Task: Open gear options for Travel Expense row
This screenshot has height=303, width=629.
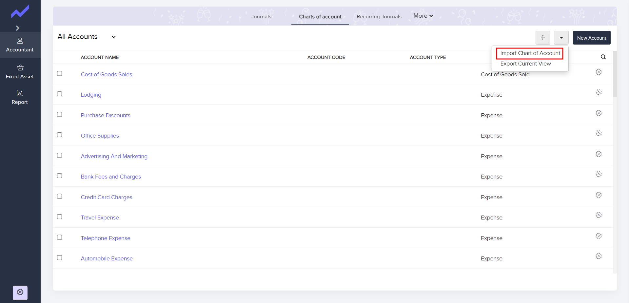Action: click(x=599, y=215)
